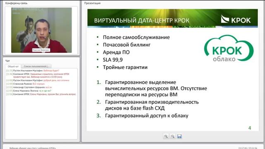This screenshot has height=149, width=265.
Task: Click the time counter in the bottom bar
Action: [x=248, y=148]
